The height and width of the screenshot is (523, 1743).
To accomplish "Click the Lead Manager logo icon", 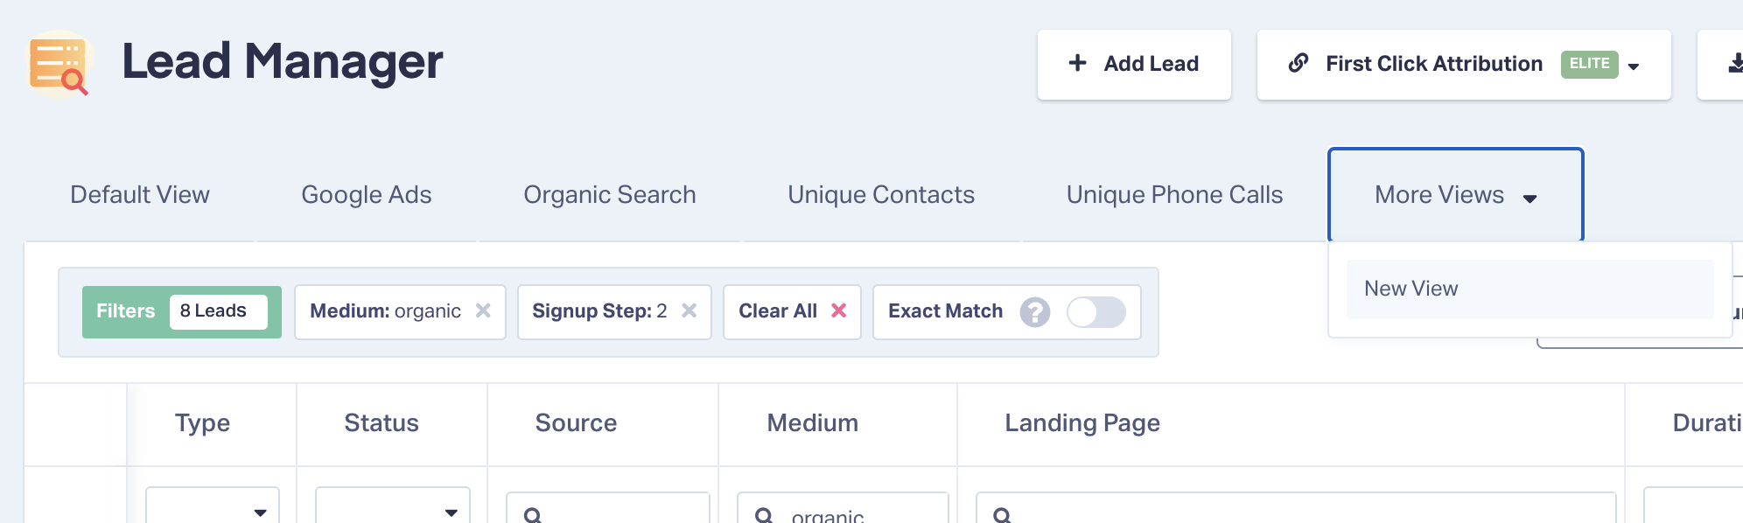I will (58, 62).
